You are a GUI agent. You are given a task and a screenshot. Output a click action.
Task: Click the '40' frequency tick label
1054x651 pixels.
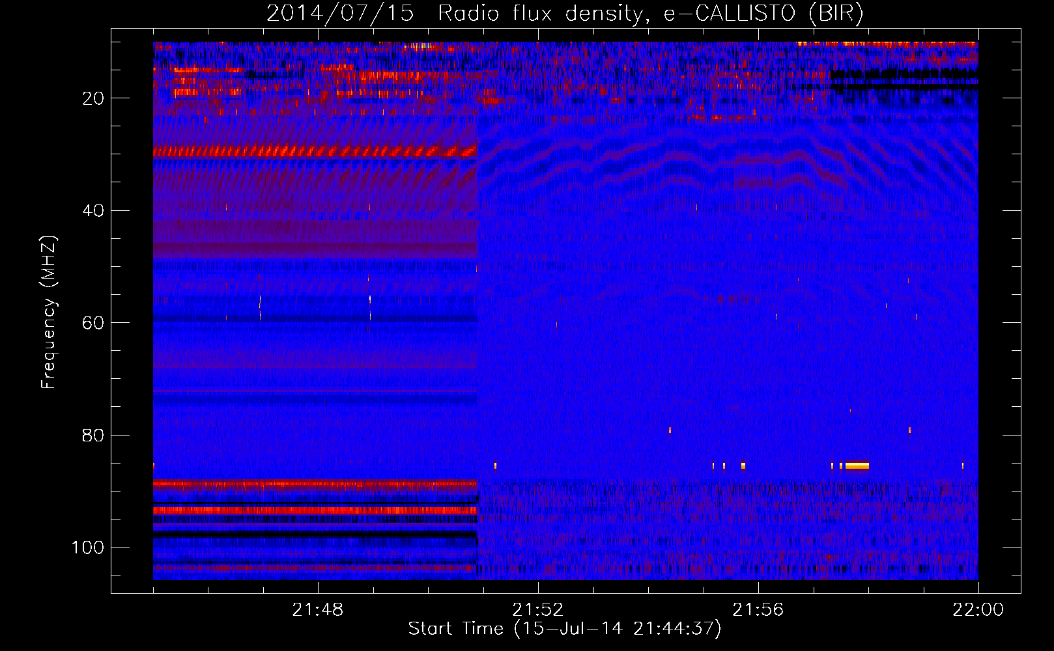94,210
